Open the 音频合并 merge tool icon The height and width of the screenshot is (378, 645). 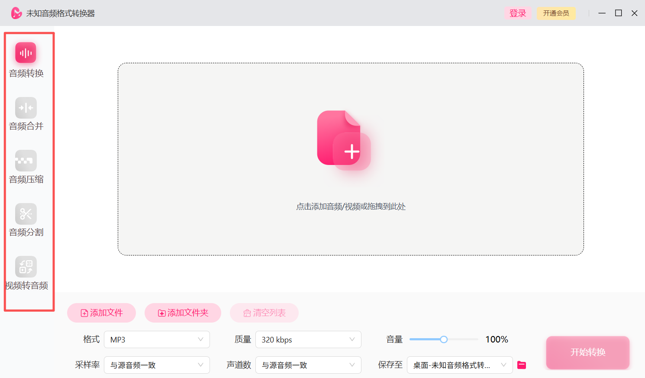click(x=26, y=108)
